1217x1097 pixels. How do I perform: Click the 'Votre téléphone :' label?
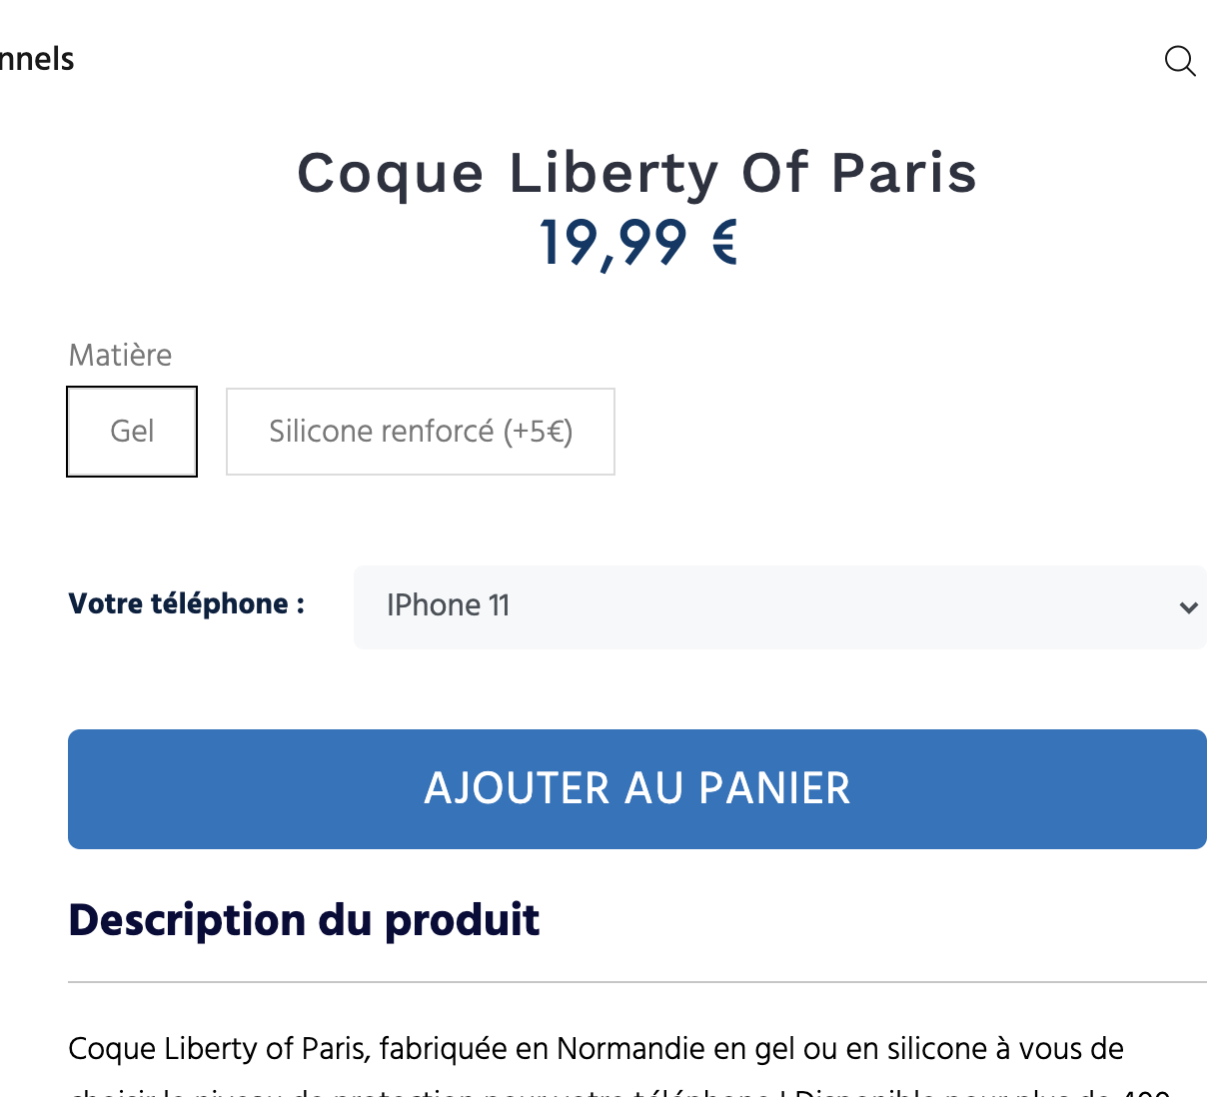(186, 603)
